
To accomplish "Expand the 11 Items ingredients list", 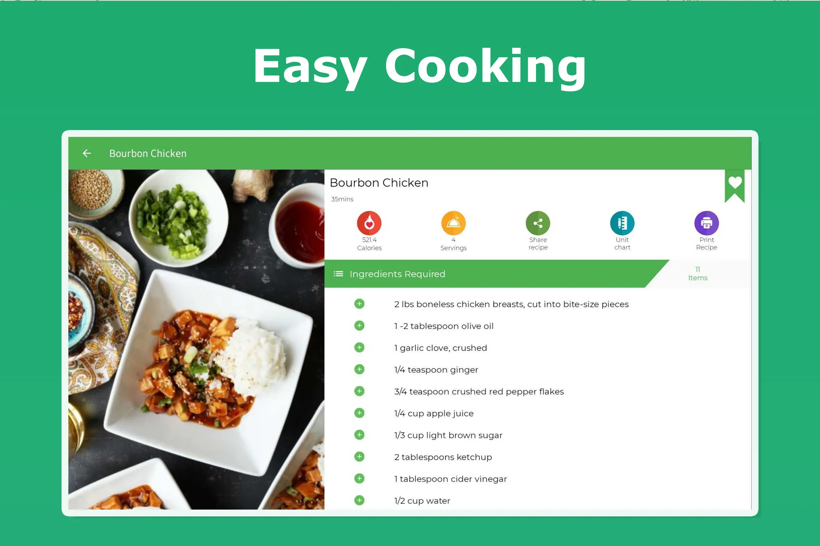I will pyautogui.click(x=697, y=274).
